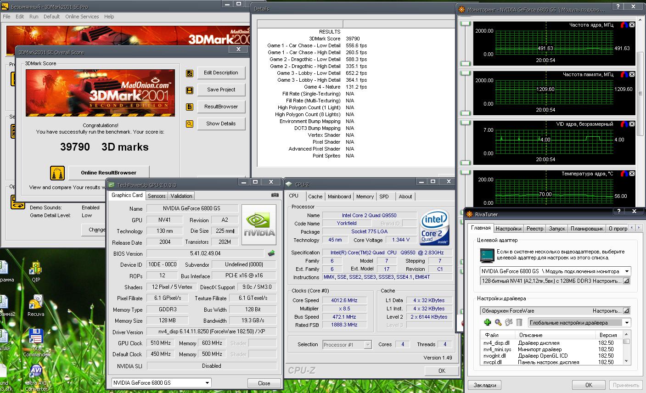The image size is (646, 393).
Task: Click the top range slider handle of memory frequency graph
Action: pyautogui.click(x=466, y=73)
